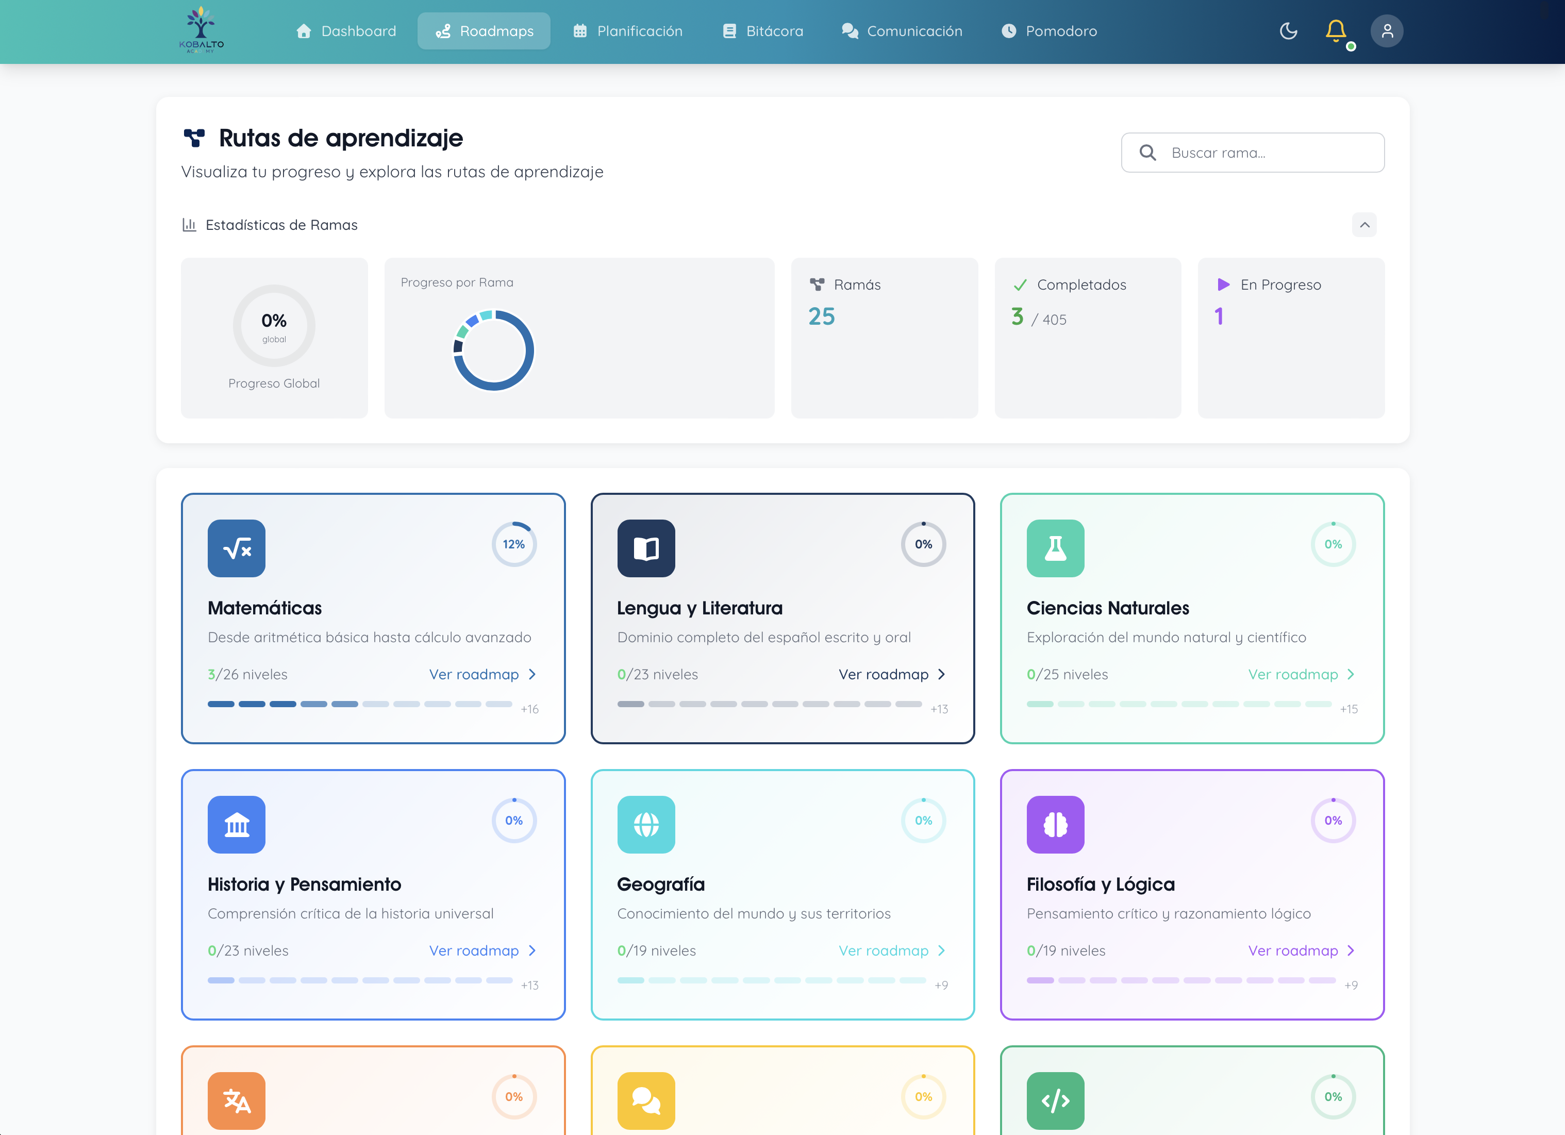Click the Historia y Pensamiento museum icon
Screen dimensions: 1565x1135
click(x=237, y=824)
